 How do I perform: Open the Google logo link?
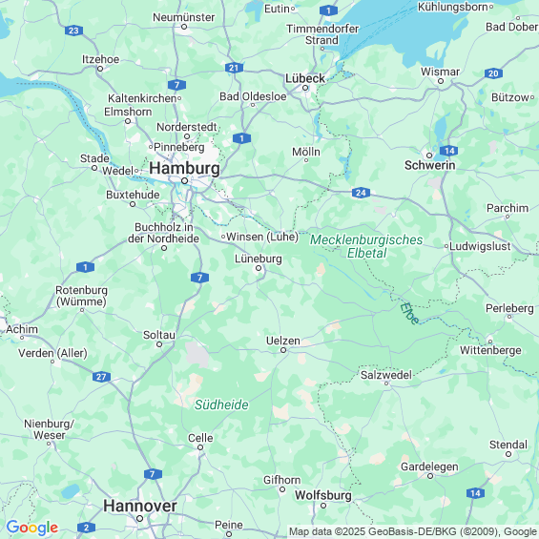click(32, 528)
